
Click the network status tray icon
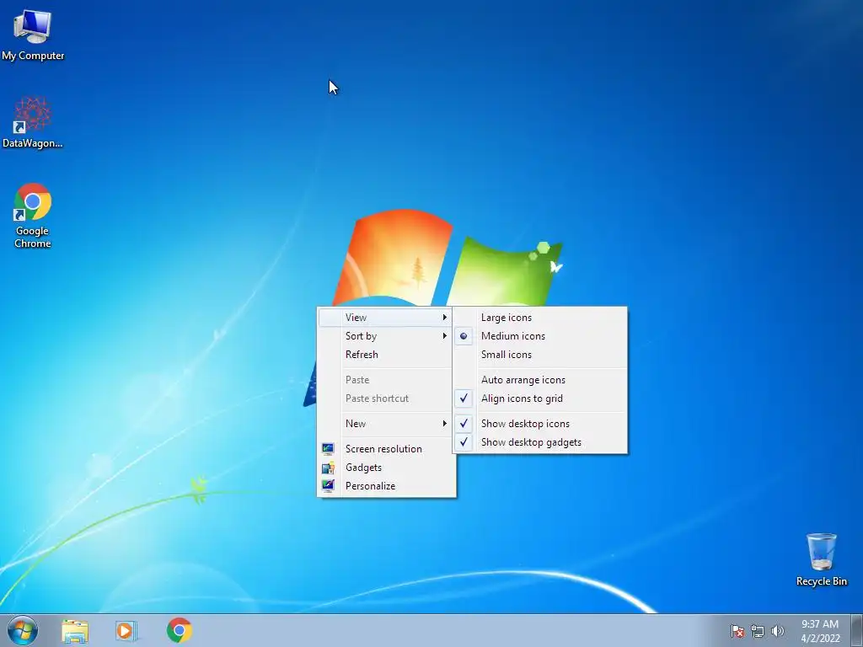758,631
